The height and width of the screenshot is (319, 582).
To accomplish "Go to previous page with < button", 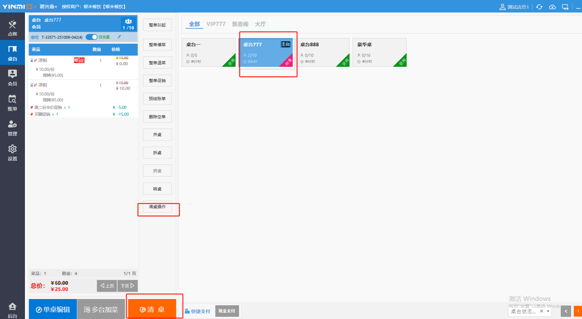I will [x=566, y=311].
